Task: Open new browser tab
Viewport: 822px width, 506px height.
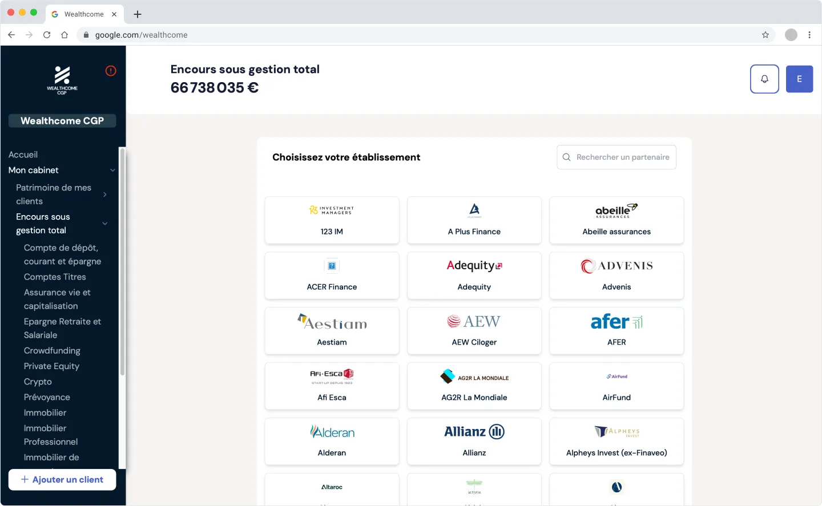Action: 138,14
